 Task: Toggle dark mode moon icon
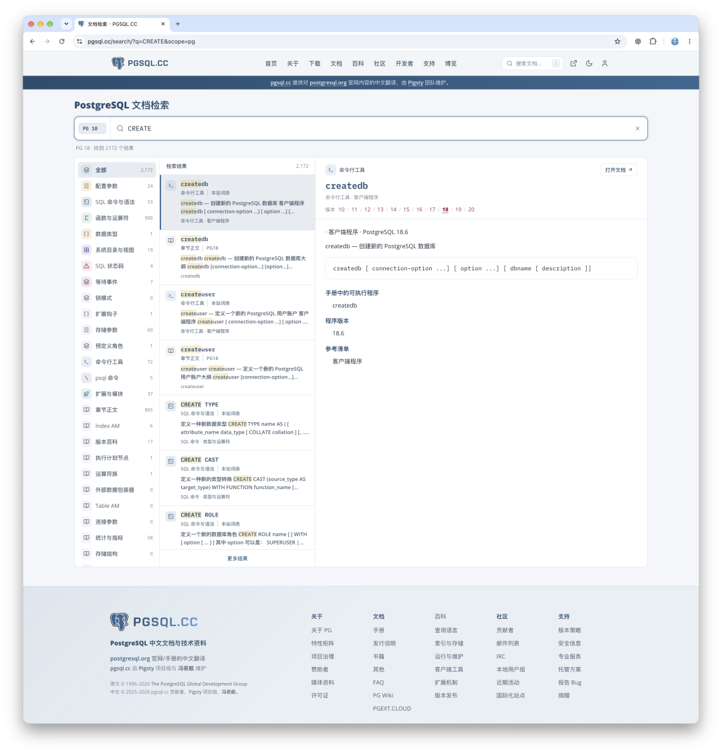(x=590, y=64)
